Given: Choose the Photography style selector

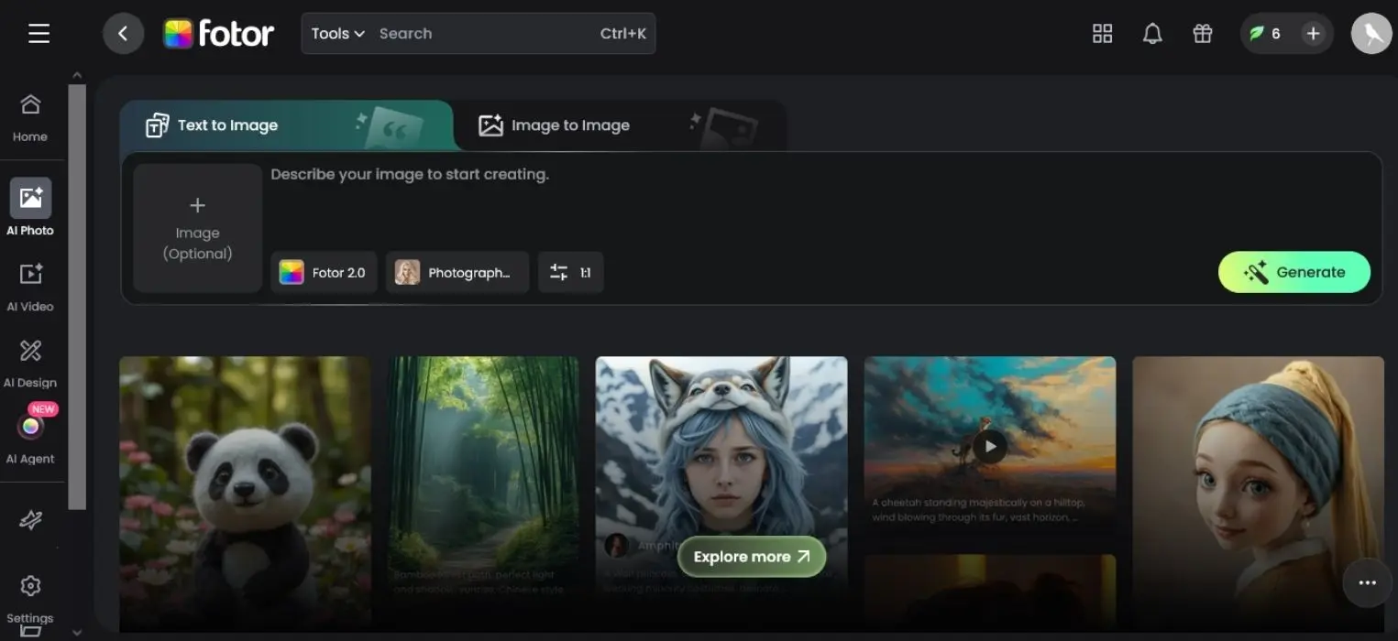Looking at the screenshot, I should pos(457,272).
